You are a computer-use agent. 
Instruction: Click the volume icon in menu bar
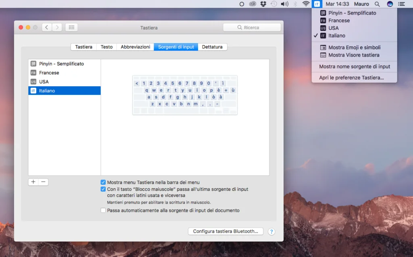point(285,4)
